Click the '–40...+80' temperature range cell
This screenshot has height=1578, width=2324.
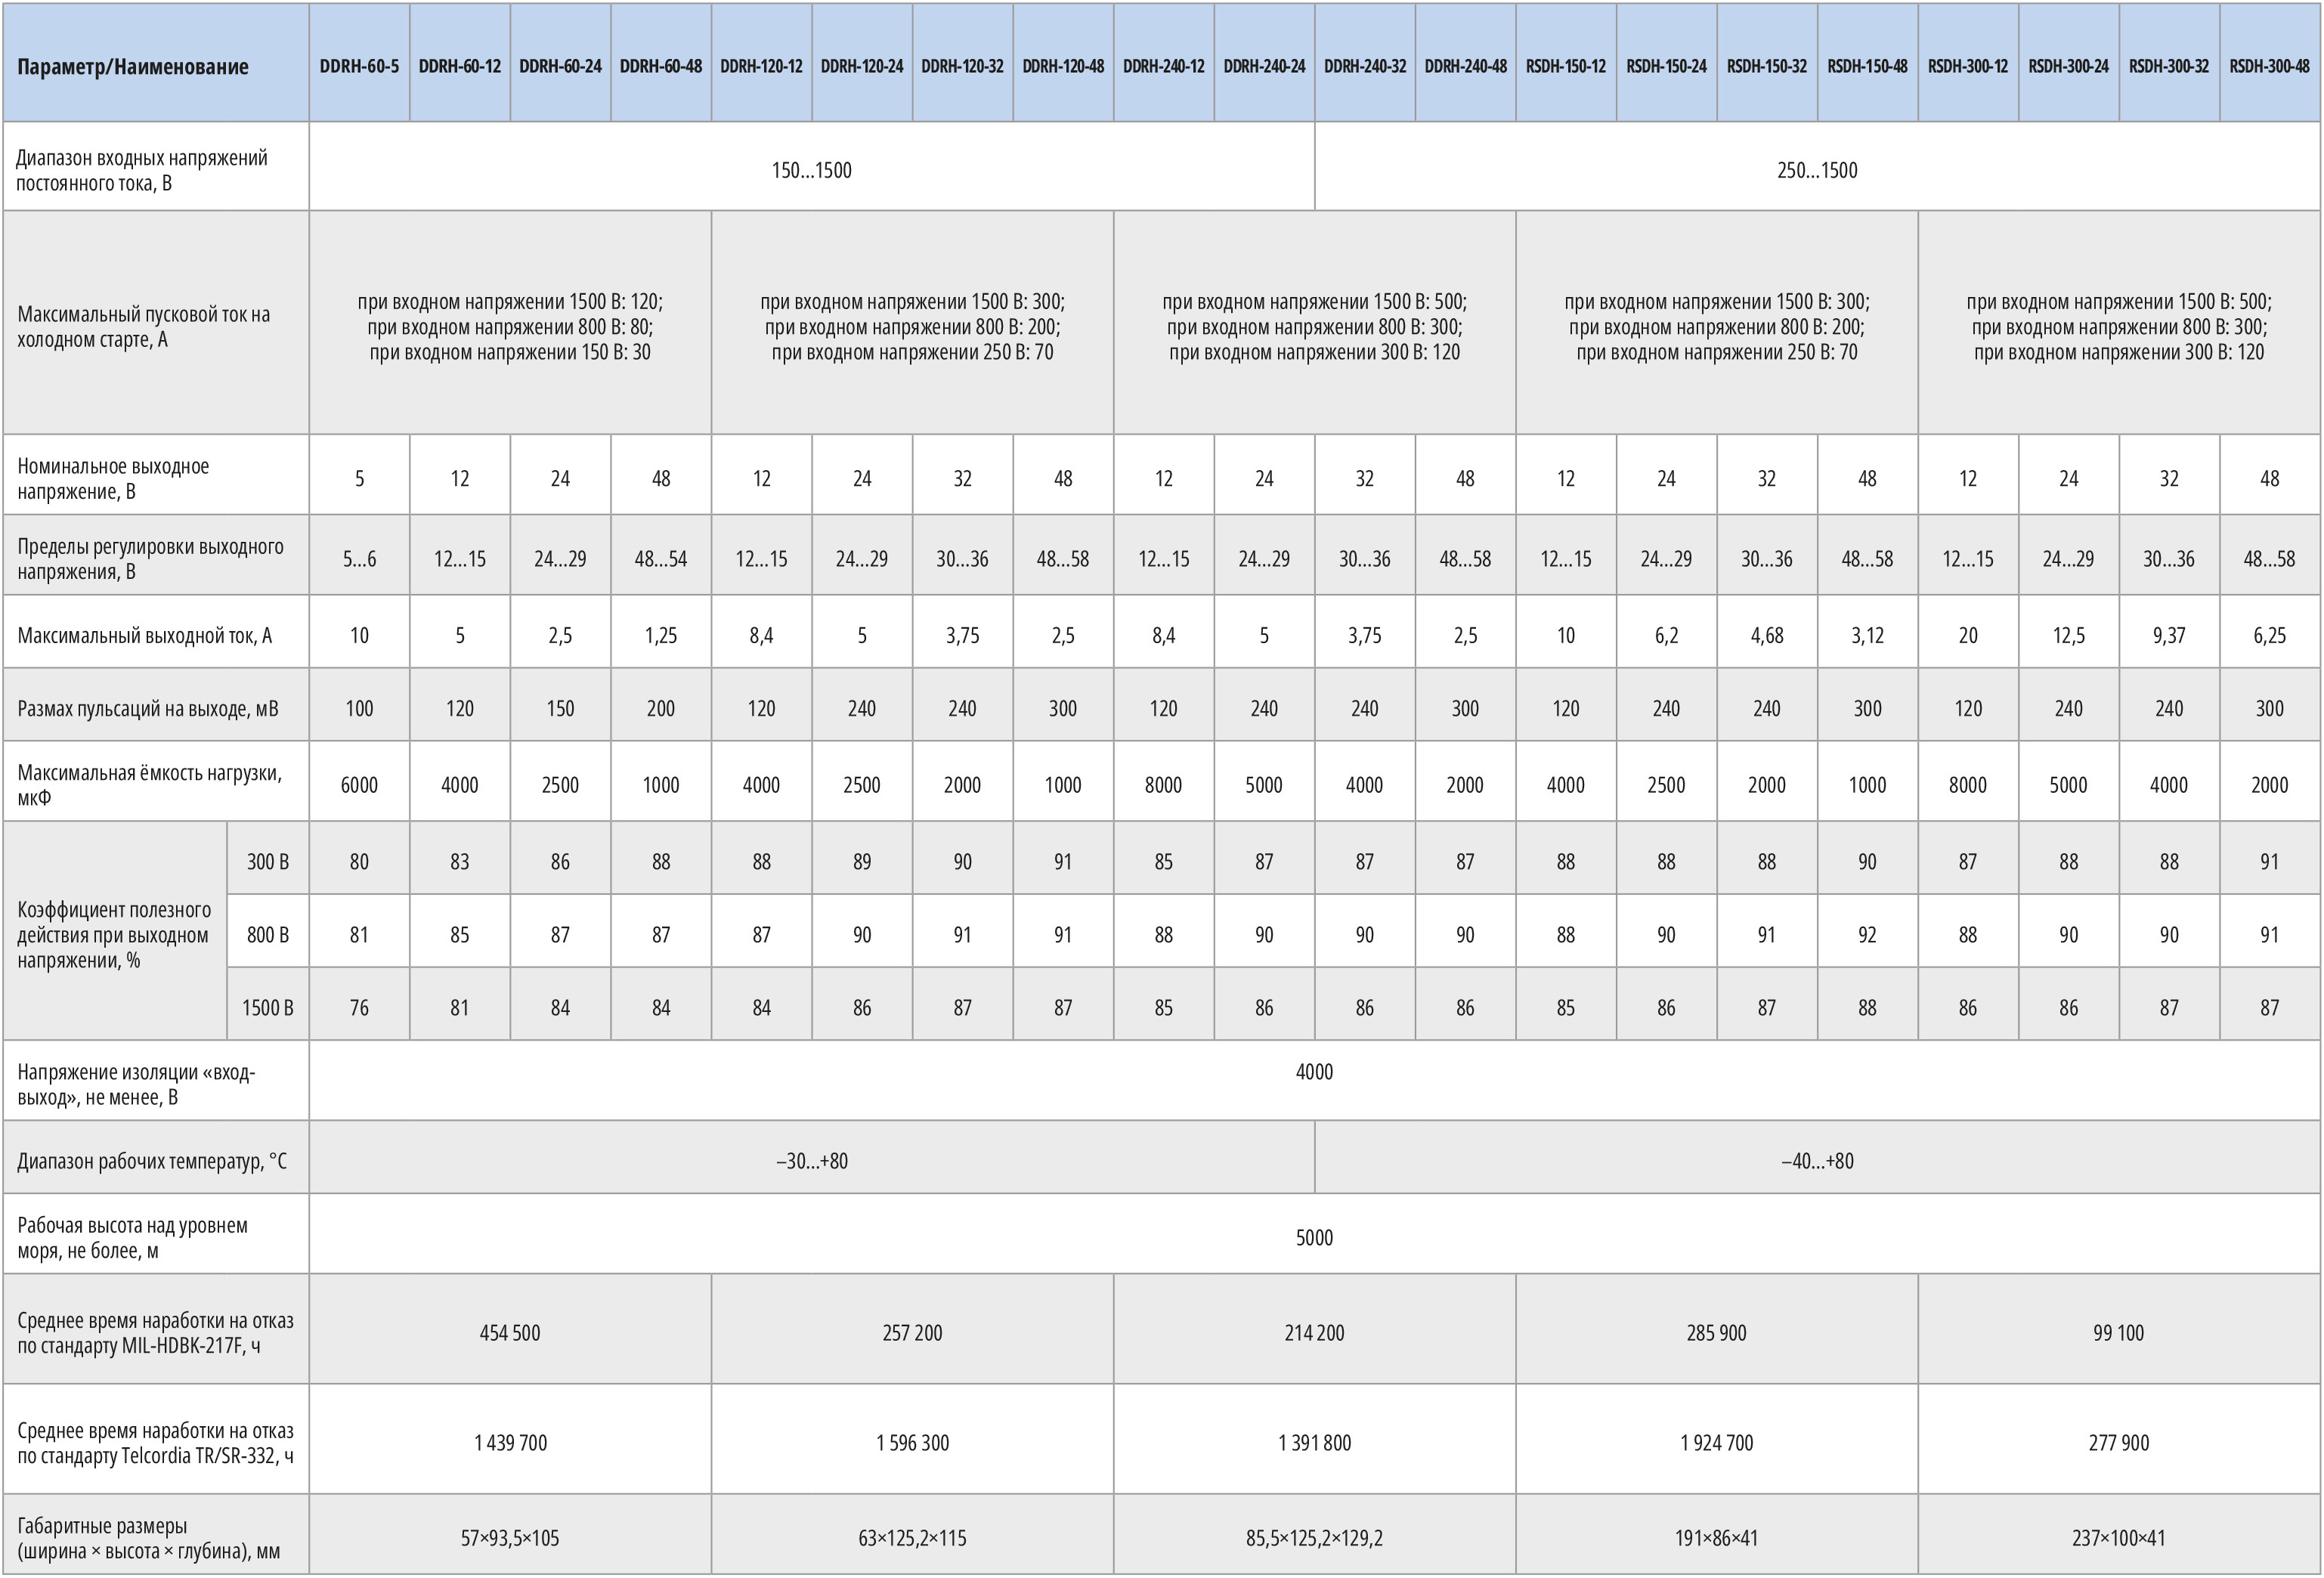click(x=1818, y=1157)
